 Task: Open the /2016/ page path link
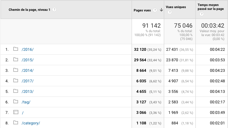[x=28, y=49]
